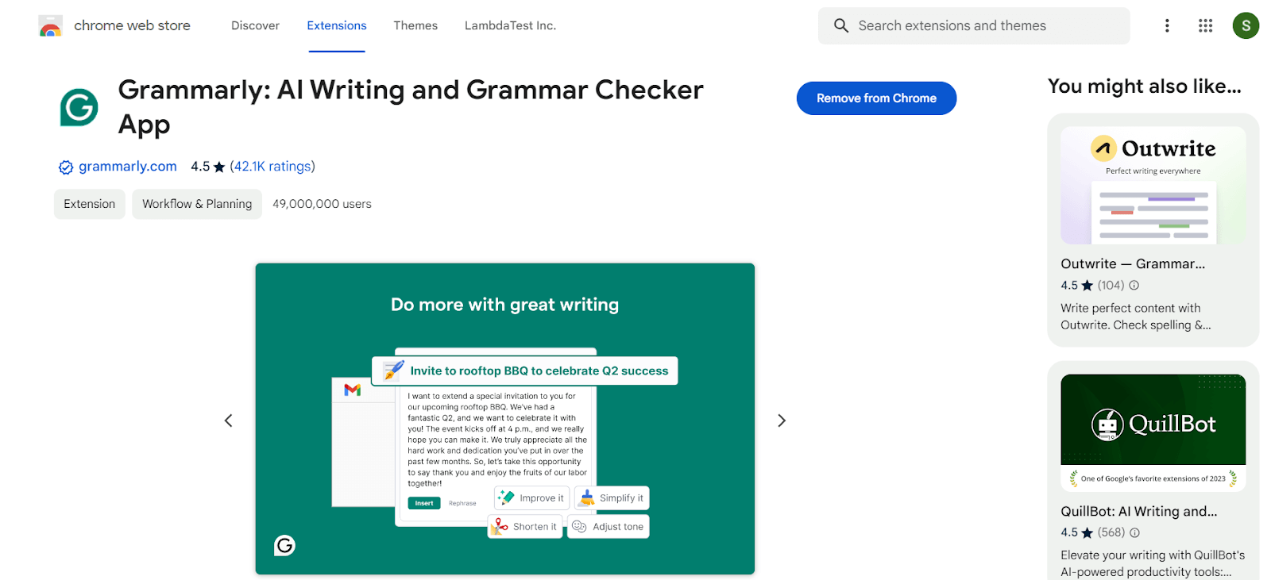The height and width of the screenshot is (580, 1271).
Task: Click the Simplify it button in screenshot
Action: point(612,498)
